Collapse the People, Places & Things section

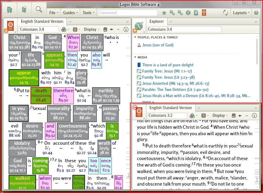(x=135, y=37)
